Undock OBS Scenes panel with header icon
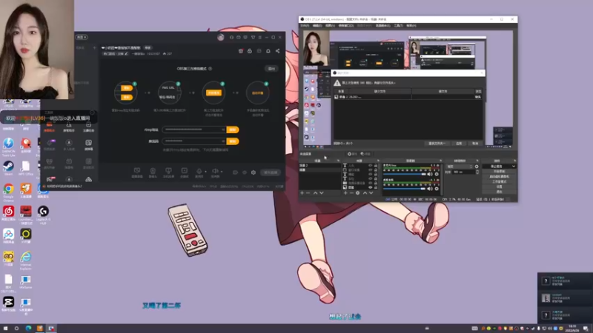Image resolution: width=593 pixels, height=333 pixels. coord(339,161)
